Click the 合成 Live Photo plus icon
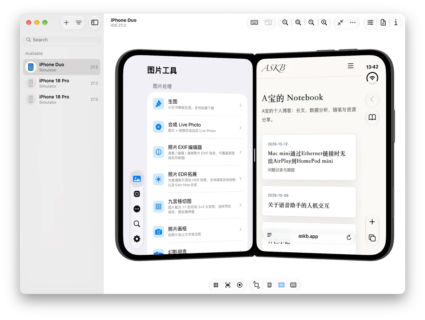 click(159, 127)
